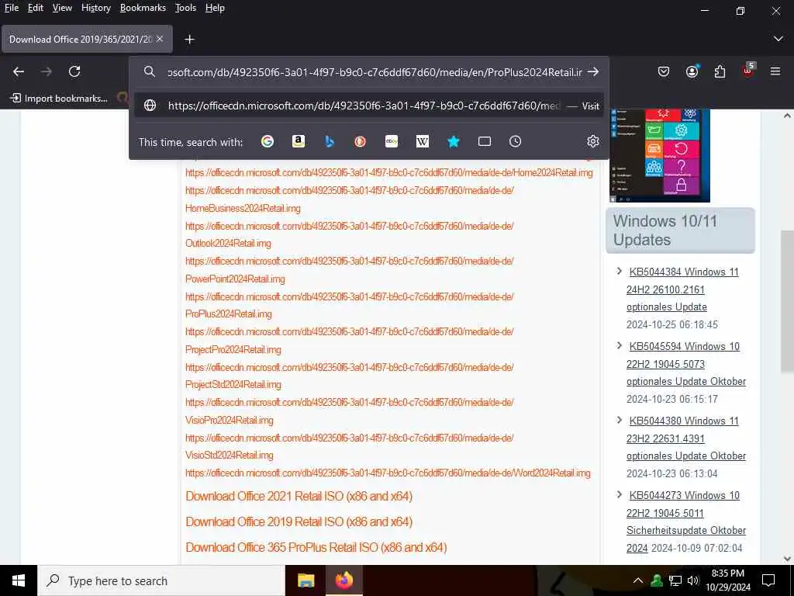Open the Bookmarks menu
Viewport: 794px width, 596px height.
pos(143,8)
